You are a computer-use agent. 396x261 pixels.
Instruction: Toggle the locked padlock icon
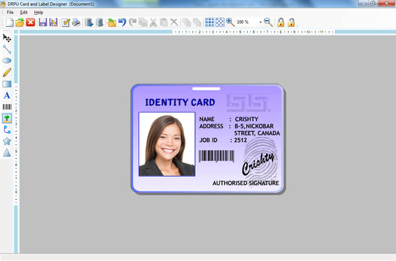click(x=281, y=22)
